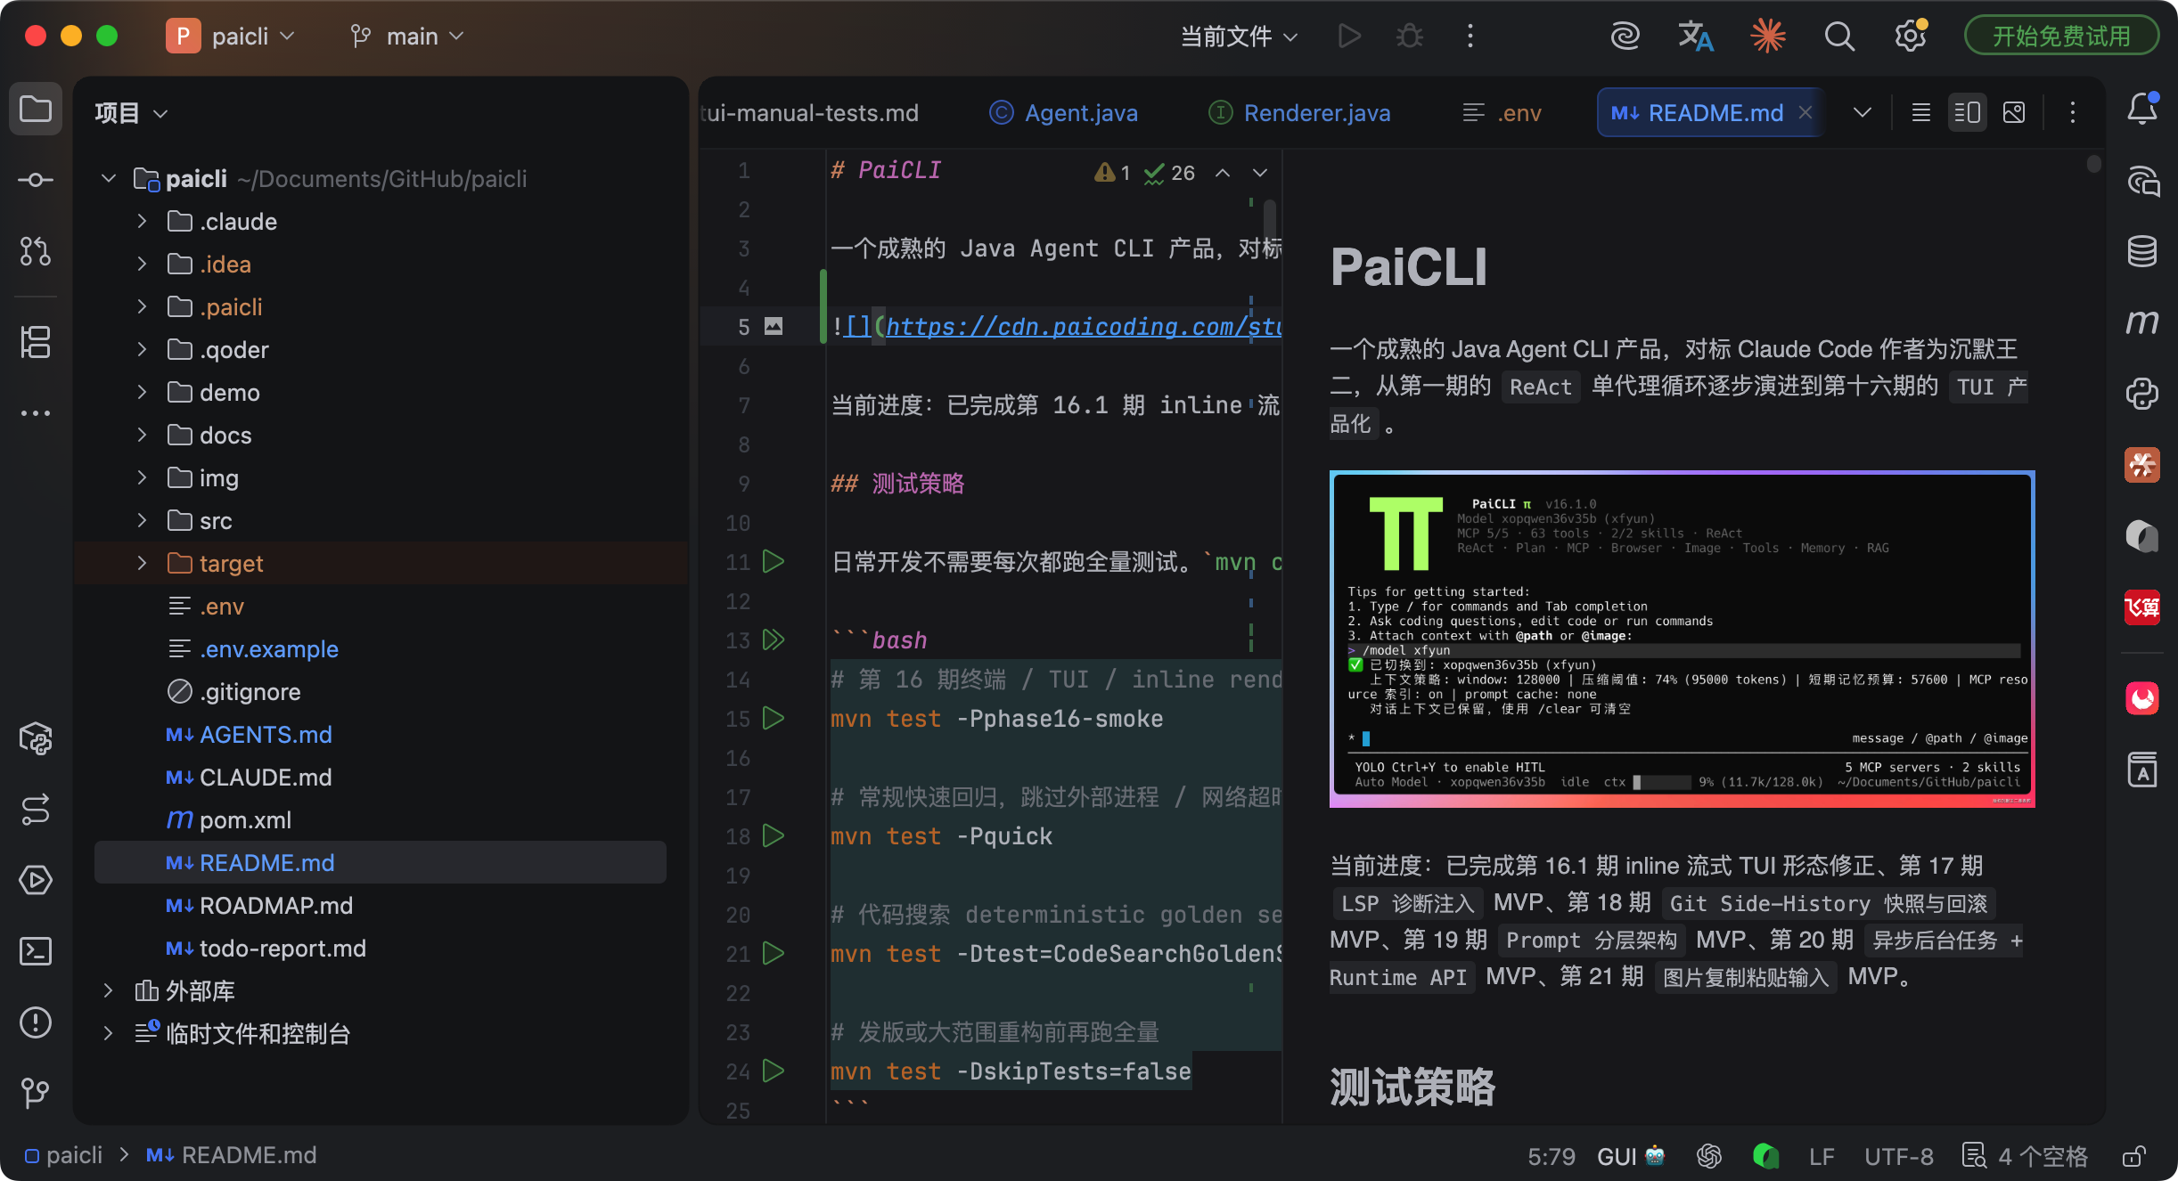Open the Notifications bell
The width and height of the screenshot is (2178, 1181).
pos(2142,110)
